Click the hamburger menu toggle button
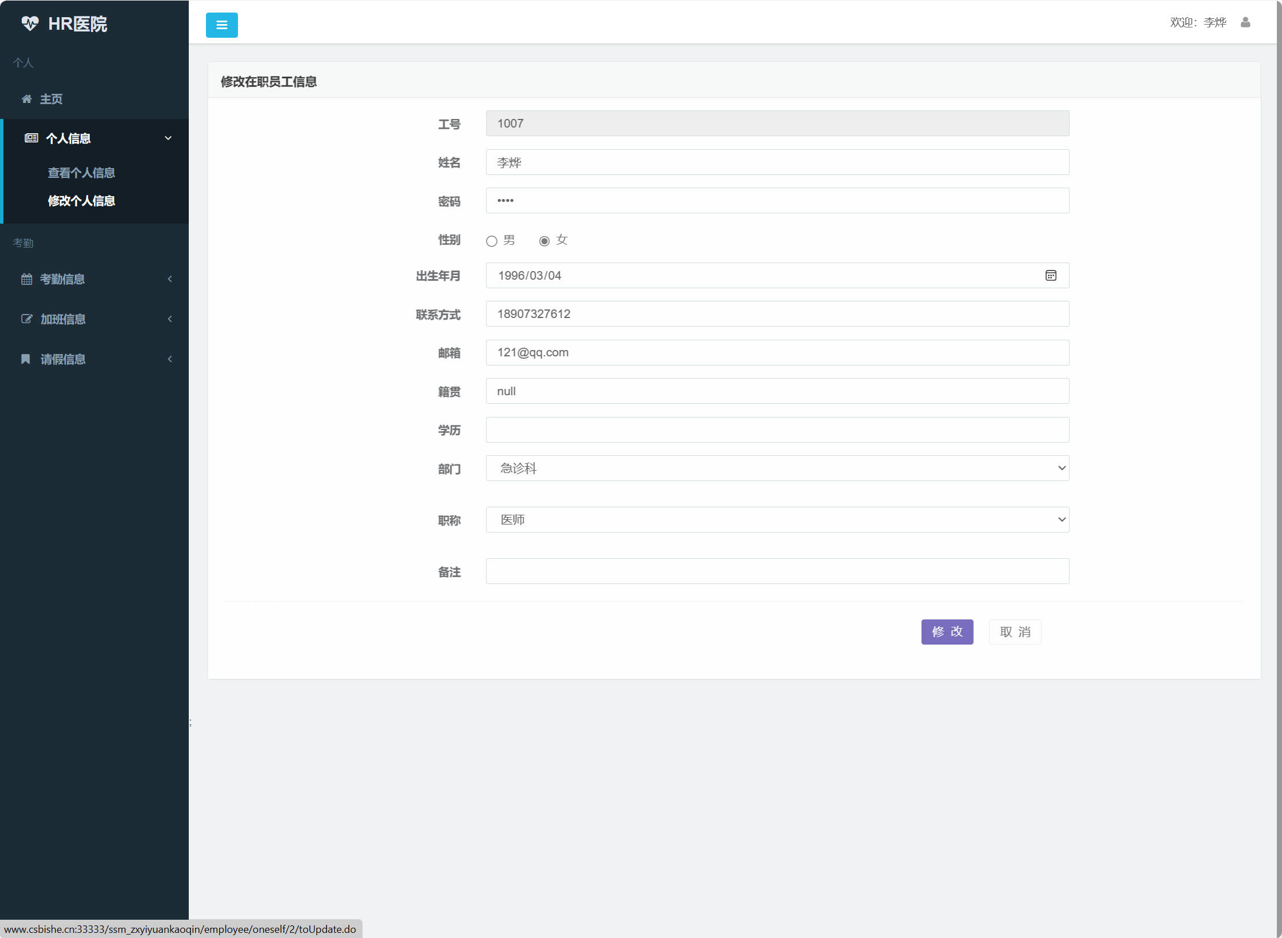1282x938 pixels. (x=221, y=25)
